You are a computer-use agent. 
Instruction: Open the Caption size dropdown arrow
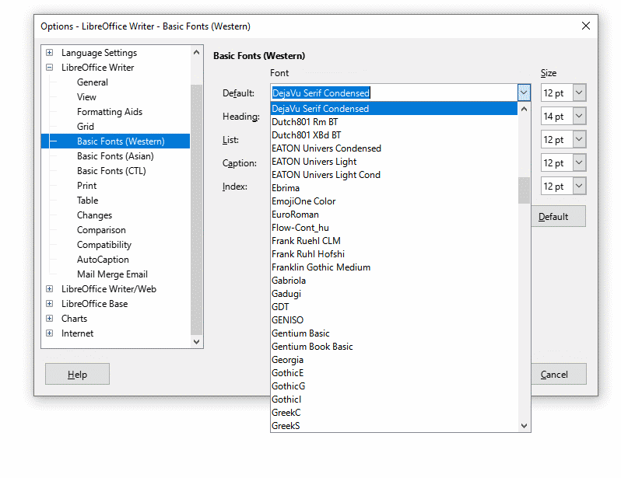(x=579, y=162)
